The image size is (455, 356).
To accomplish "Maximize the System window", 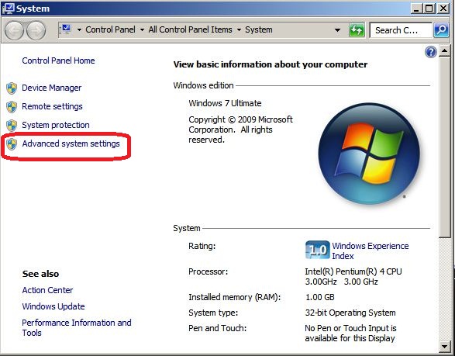I will point(429,8).
